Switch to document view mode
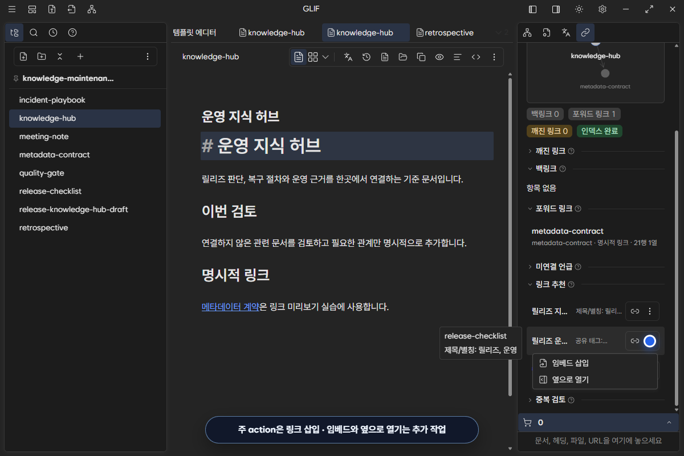This screenshot has height=456, width=684. [299, 57]
